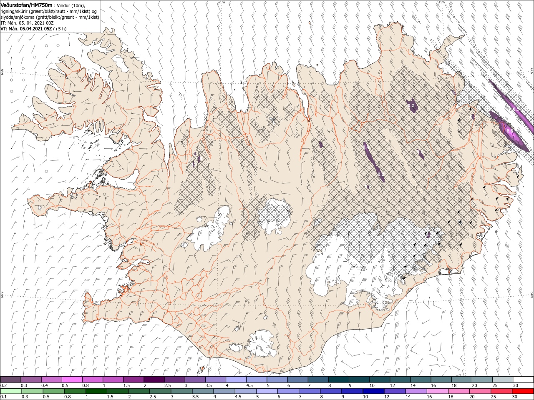Pick the light periwinkle 4 swatch in upper legend
Image resolution: width=534 pixels, height=400 pixels.
tap(236, 380)
